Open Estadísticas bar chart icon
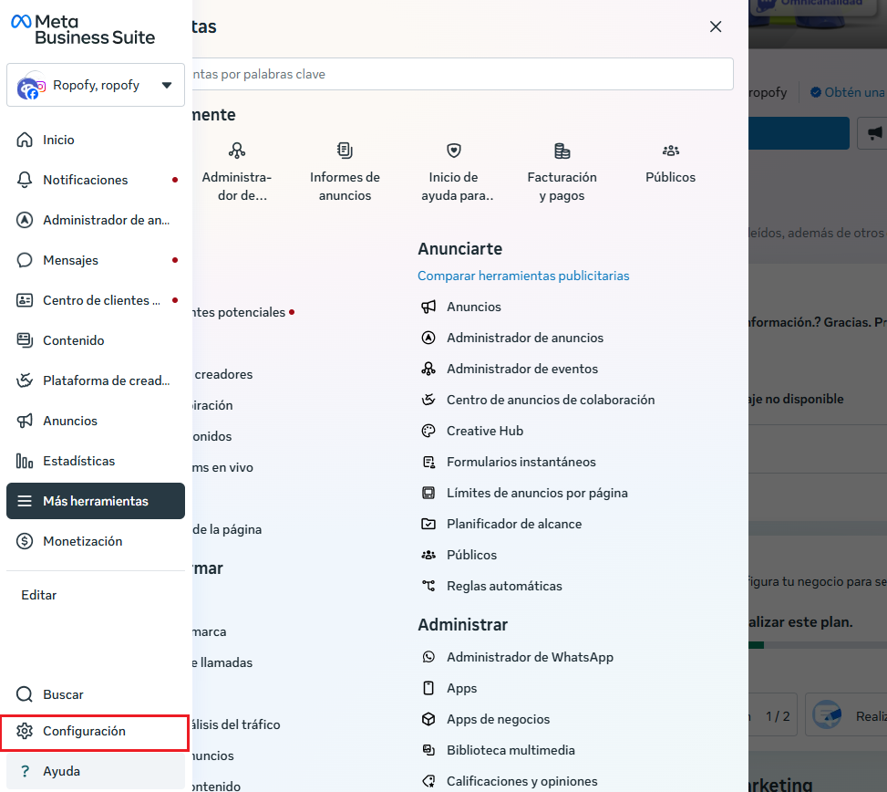 pos(25,461)
